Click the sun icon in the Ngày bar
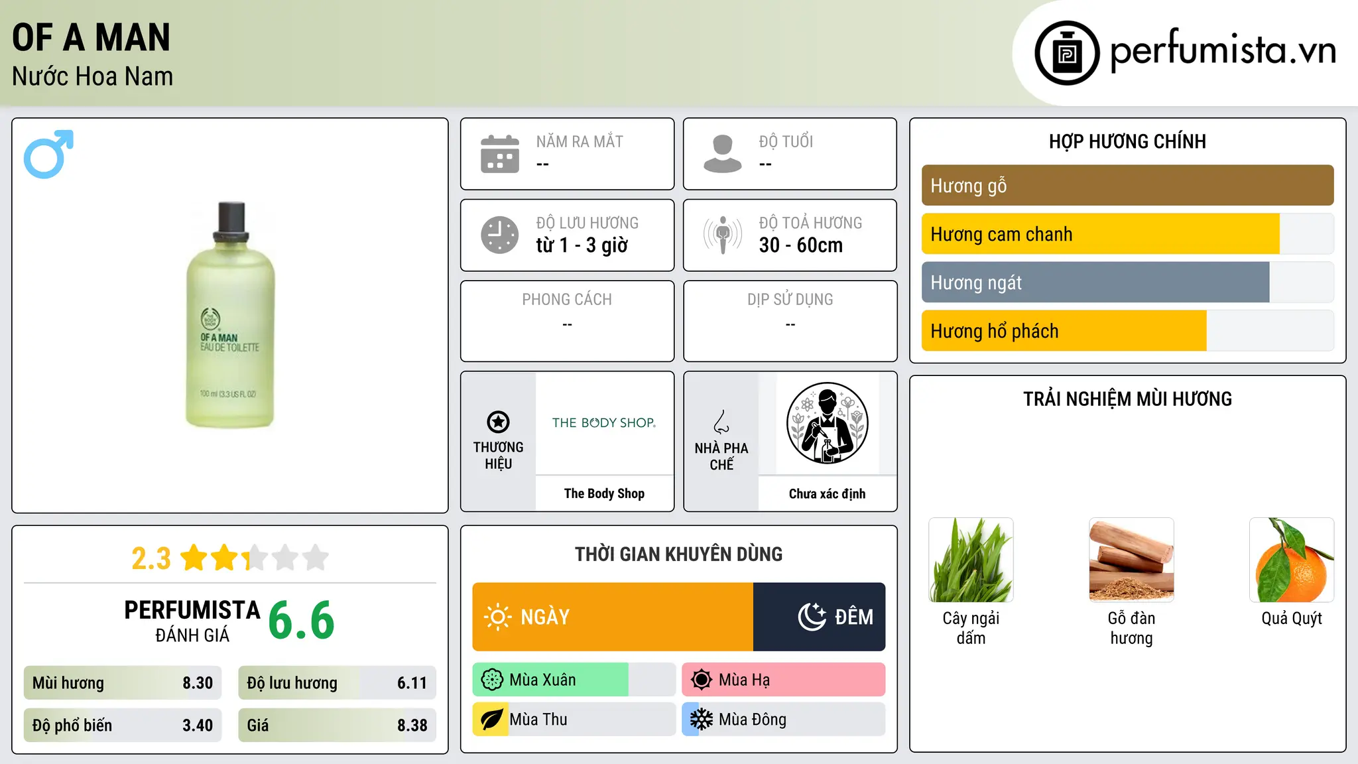Viewport: 1358px width, 764px height. [x=498, y=617]
